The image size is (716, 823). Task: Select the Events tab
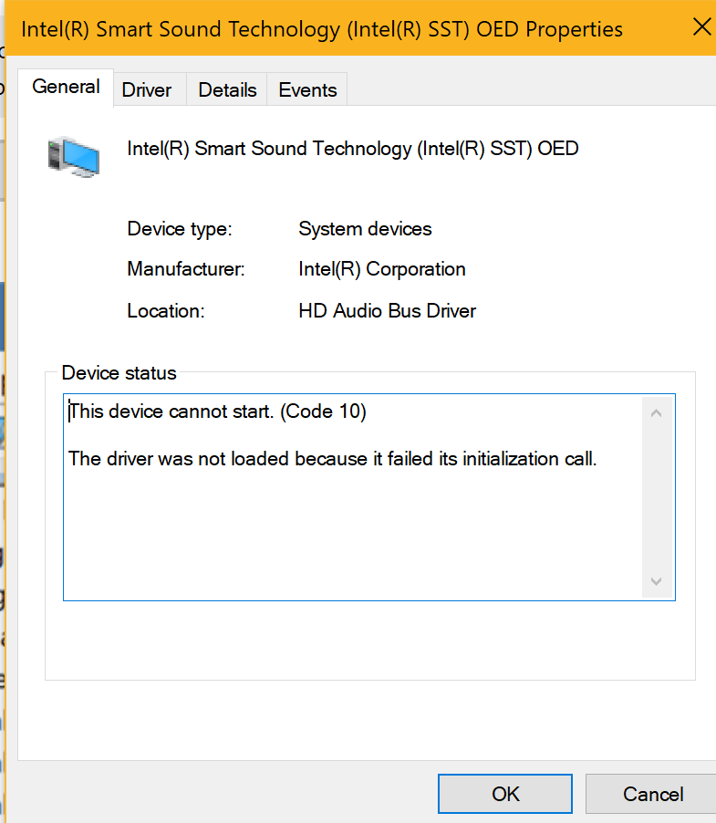(307, 89)
